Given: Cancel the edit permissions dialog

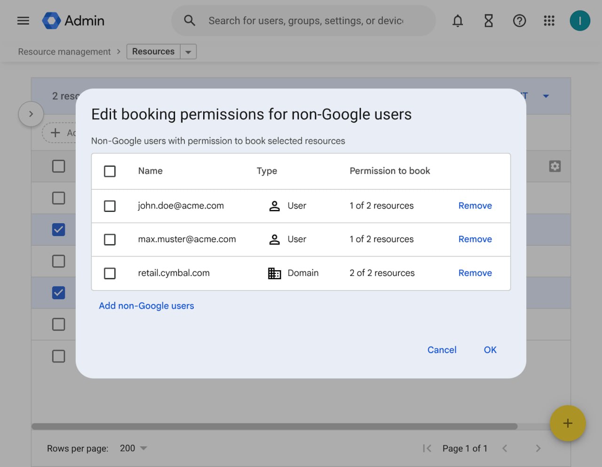Looking at the screenshot, I should (x=442, y=350).
